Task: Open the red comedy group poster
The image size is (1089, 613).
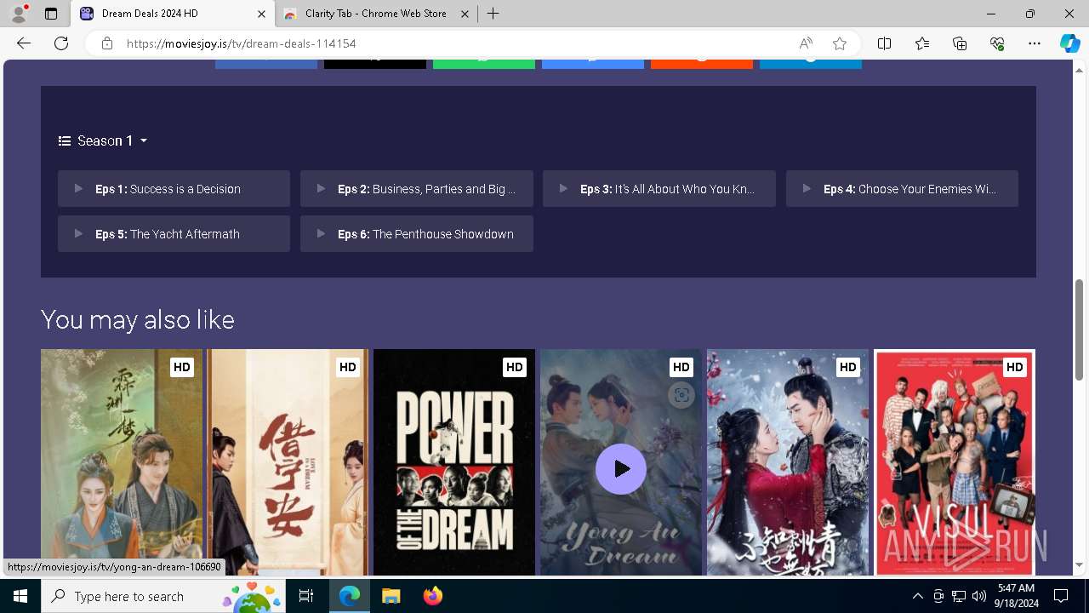Action: pos(955,461)
